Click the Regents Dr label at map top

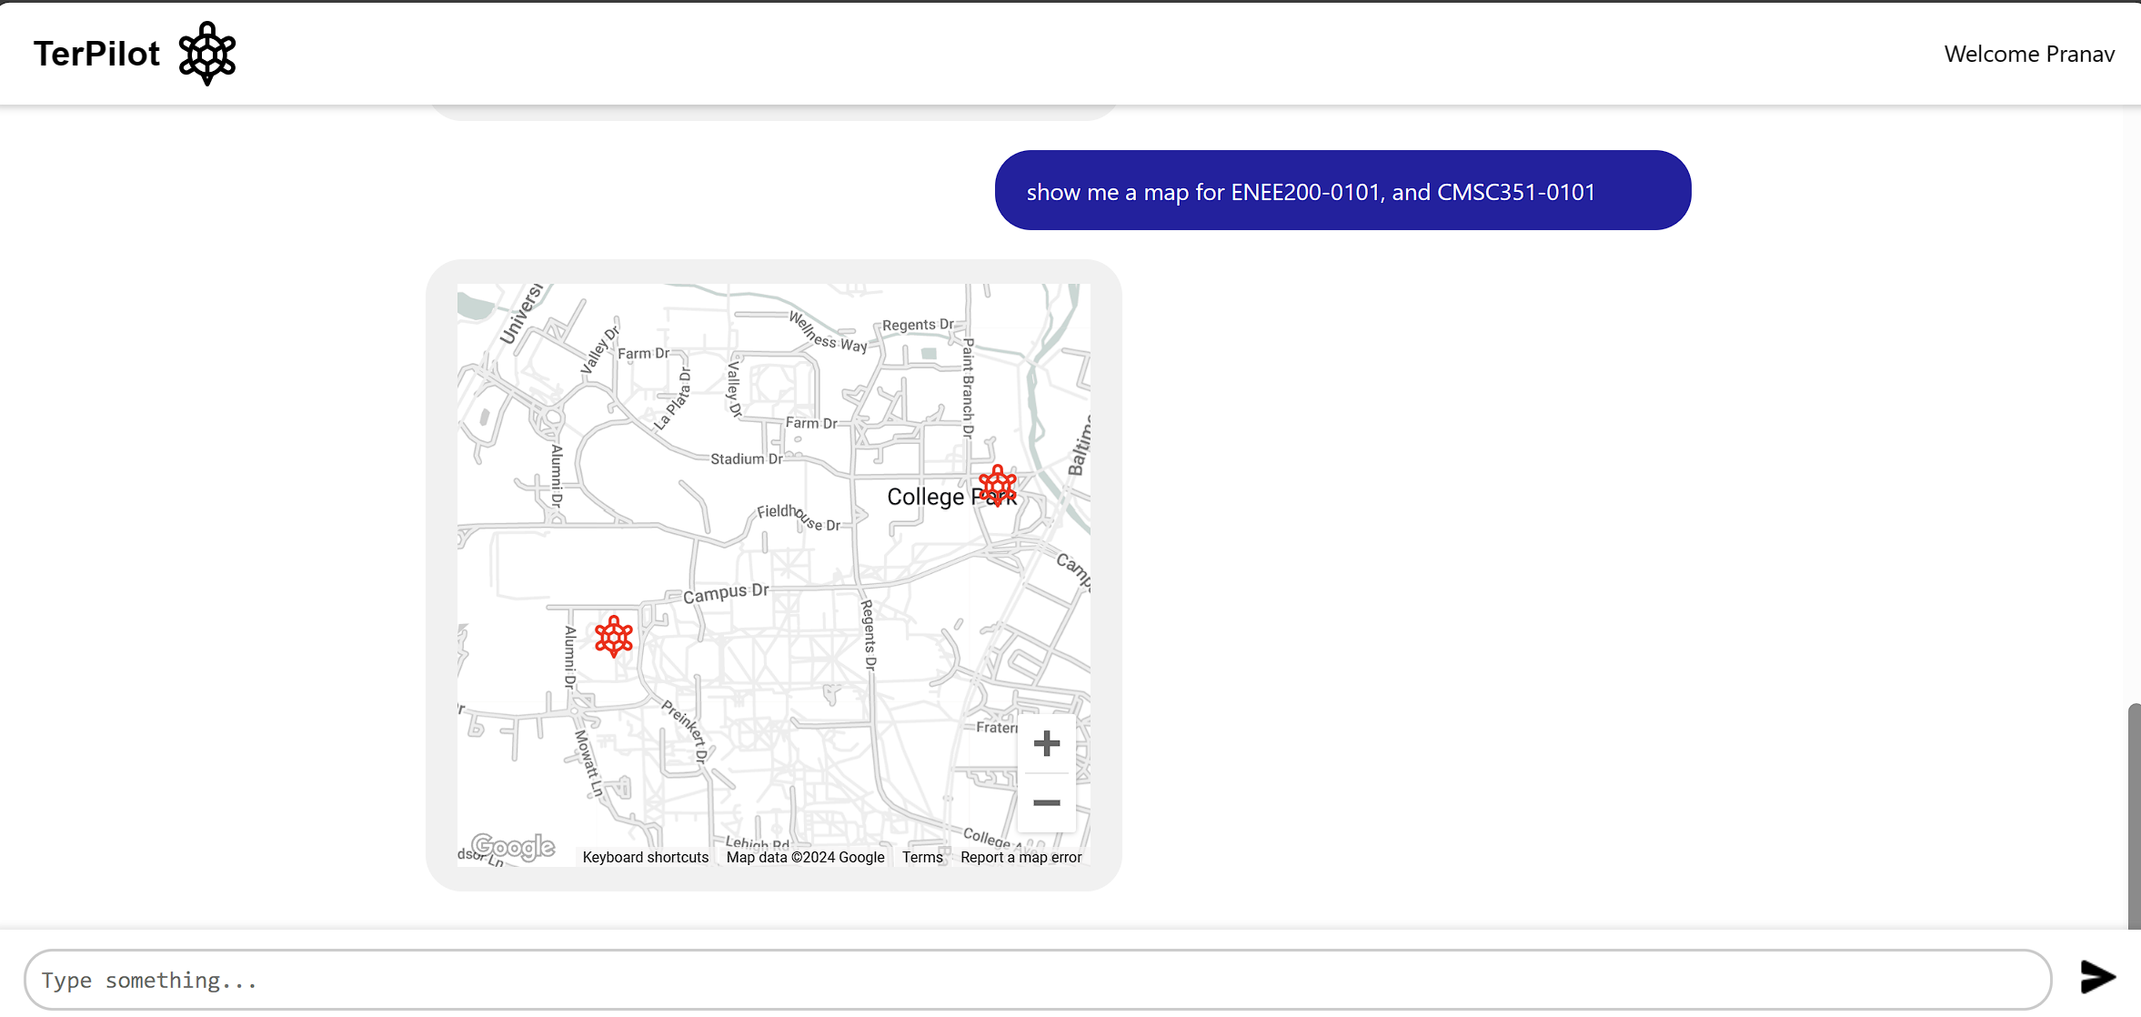click(918, 325)
